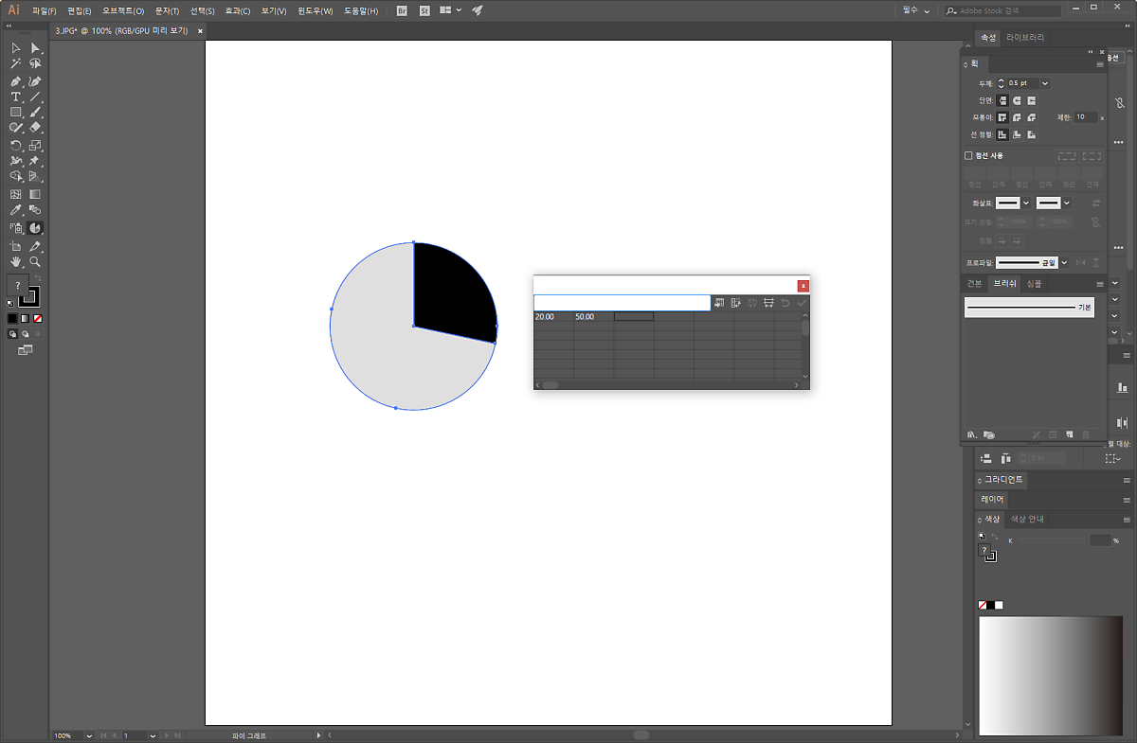Click Transpose row/column icon in graph data window
The image size is (1137, 743).
[736, 303]
